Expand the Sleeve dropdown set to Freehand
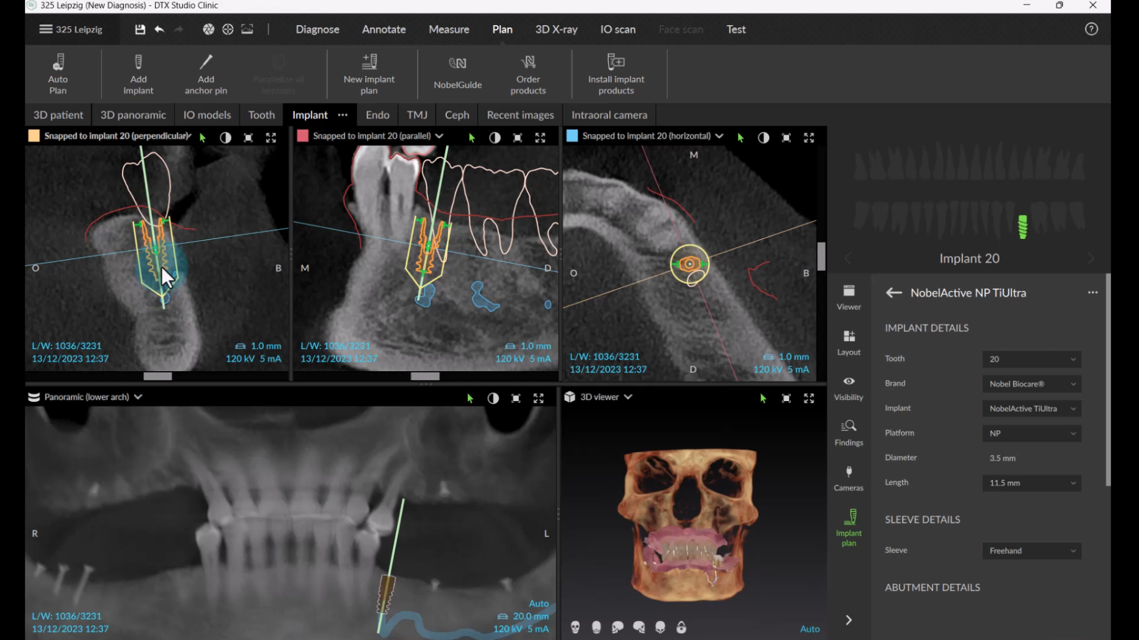1139x640 pixels. coord(1031,551)
